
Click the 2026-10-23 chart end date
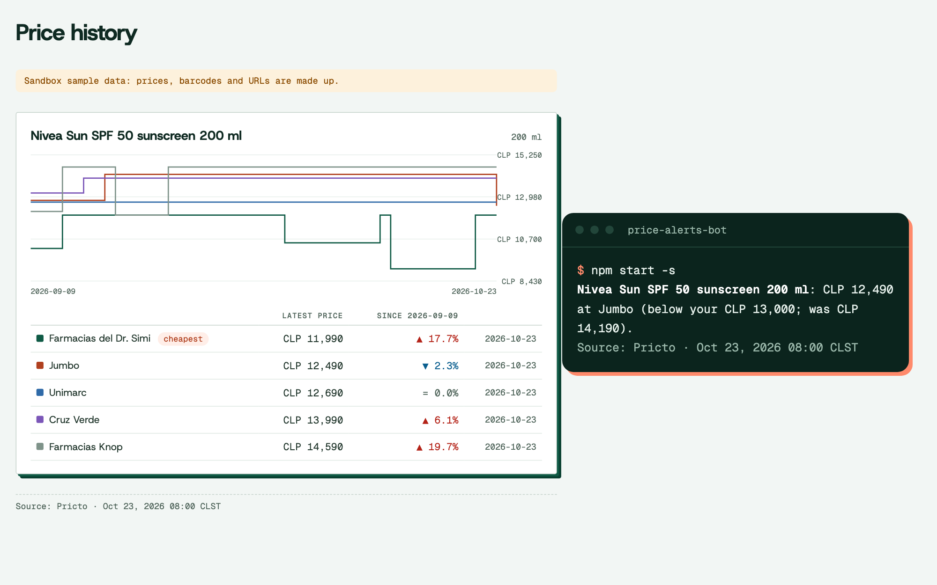474,292
